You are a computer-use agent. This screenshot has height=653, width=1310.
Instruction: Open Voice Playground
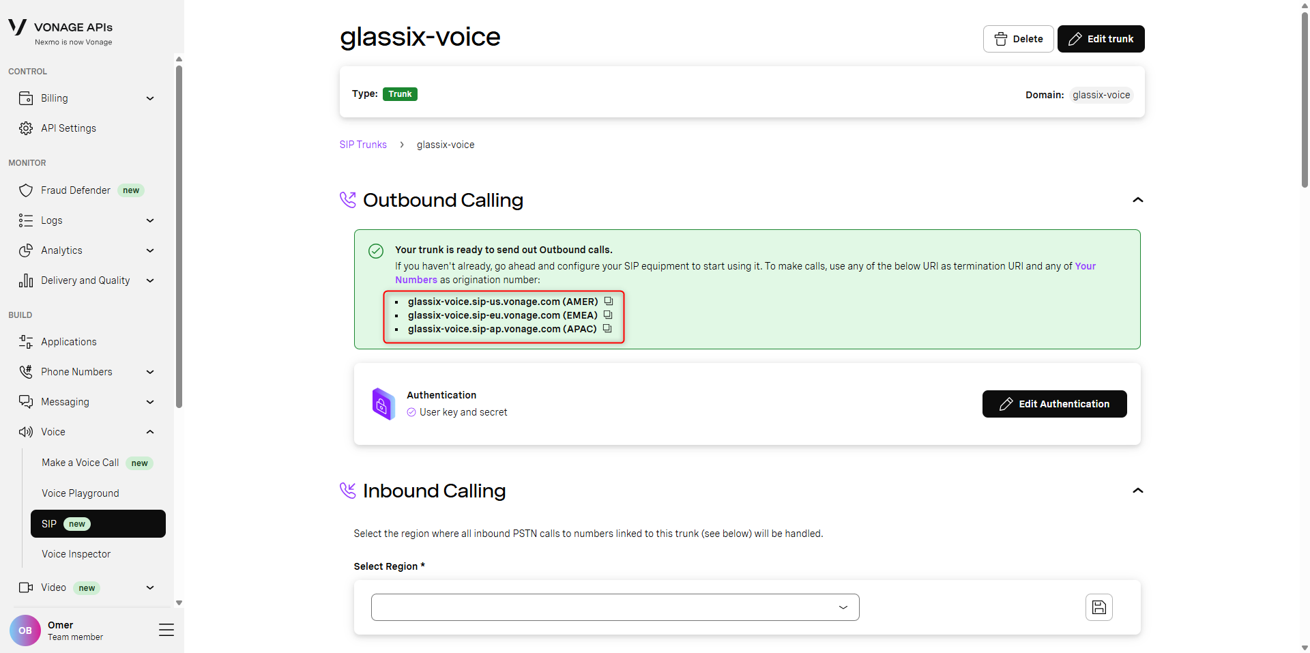point(81,493)
